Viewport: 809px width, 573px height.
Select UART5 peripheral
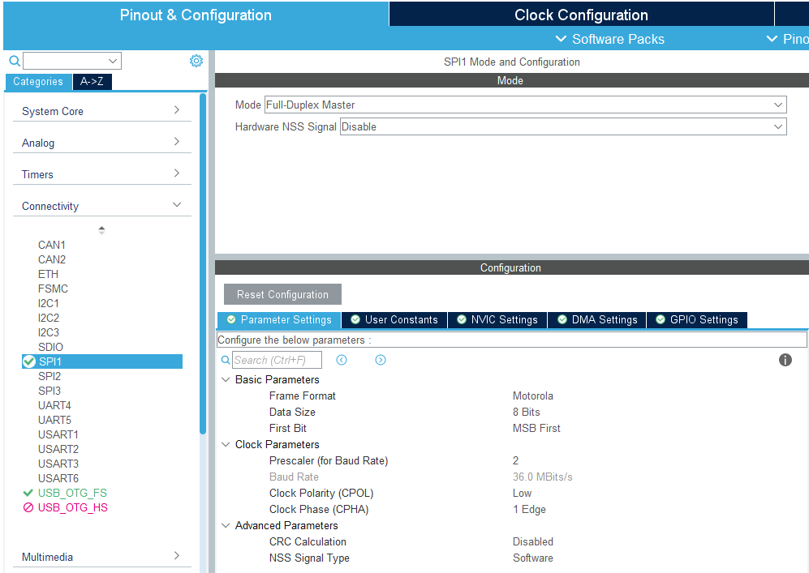click(54, 420)
